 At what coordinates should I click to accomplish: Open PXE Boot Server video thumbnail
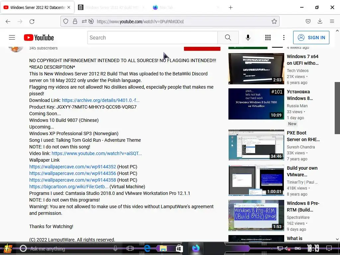256,145
